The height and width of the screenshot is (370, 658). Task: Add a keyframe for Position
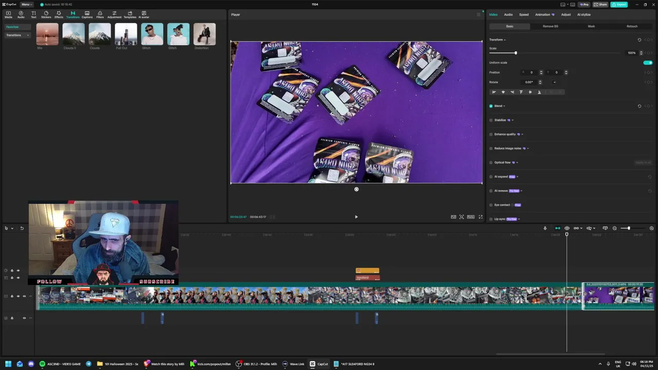648,72
